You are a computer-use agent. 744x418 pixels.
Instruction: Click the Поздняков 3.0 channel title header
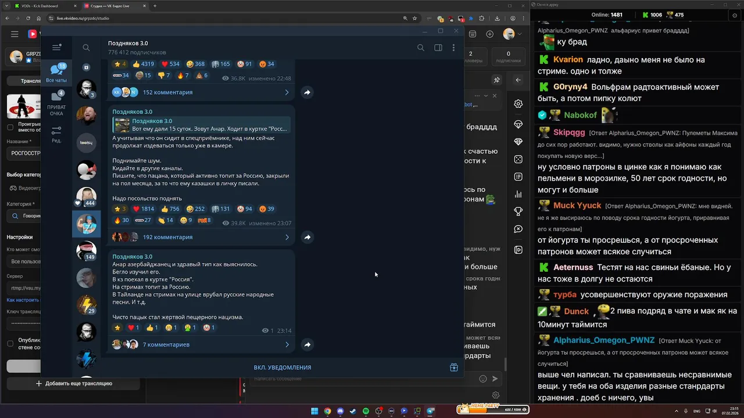click(x=128, y=44)
